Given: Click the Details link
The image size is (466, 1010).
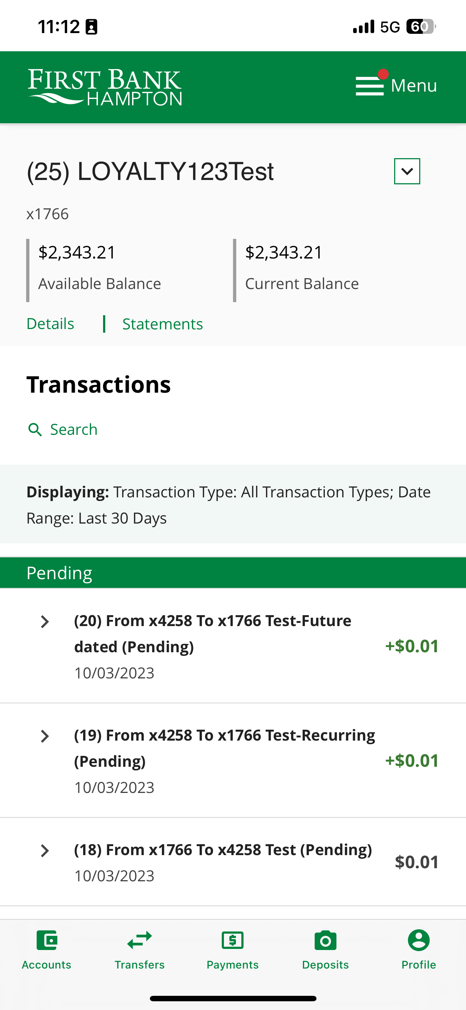Looking at the screenshot, I should [x=50, y=324].
